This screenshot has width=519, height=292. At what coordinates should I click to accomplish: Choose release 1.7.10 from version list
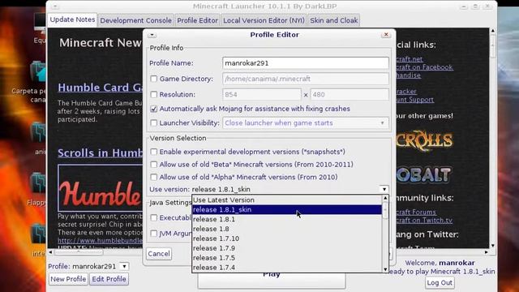(x=286, y=238)
